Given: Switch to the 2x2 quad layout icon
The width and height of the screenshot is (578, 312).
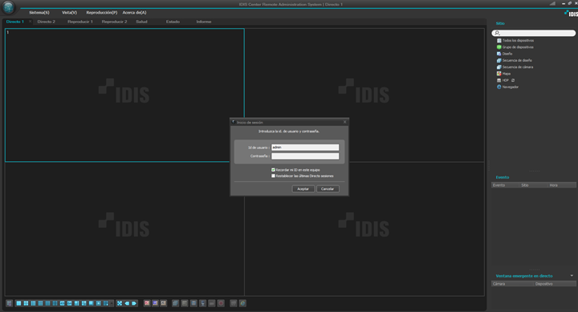Looking at the screenshot, I should coord(26,303).
